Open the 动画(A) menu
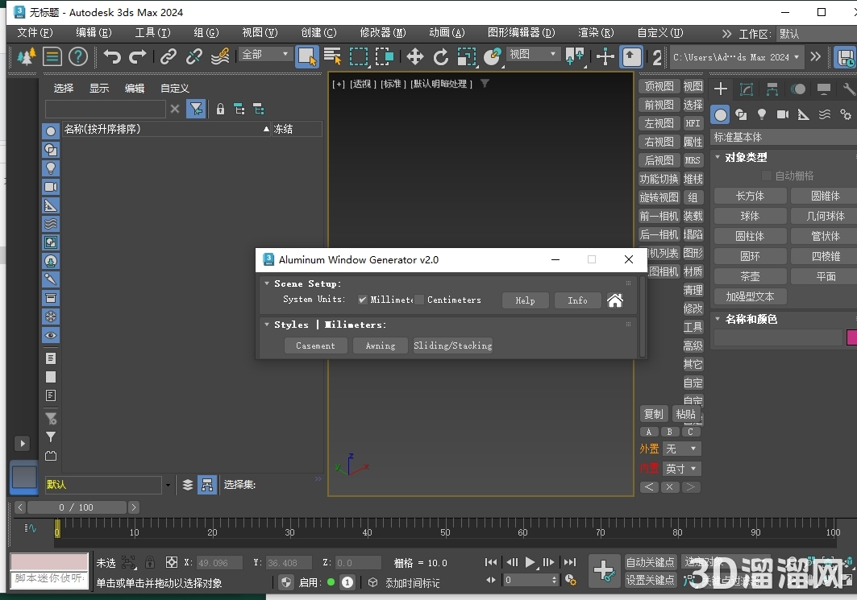Screen dimensions: 857x600 [x=447, y=33]
